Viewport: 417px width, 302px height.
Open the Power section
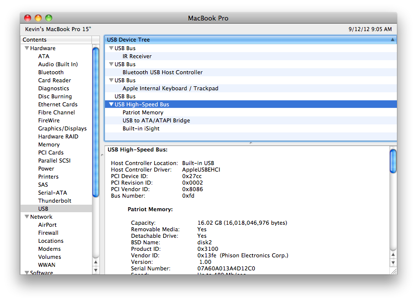click(x=46, y=169)
